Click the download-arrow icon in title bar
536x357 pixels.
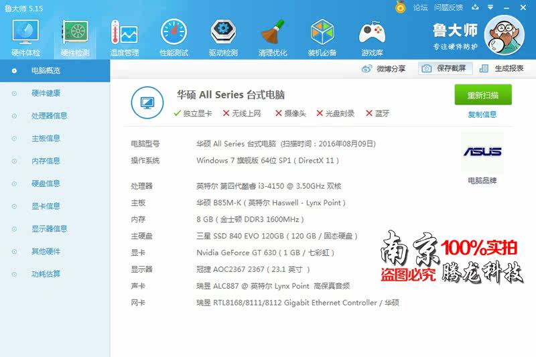click(x=475, y=7)
